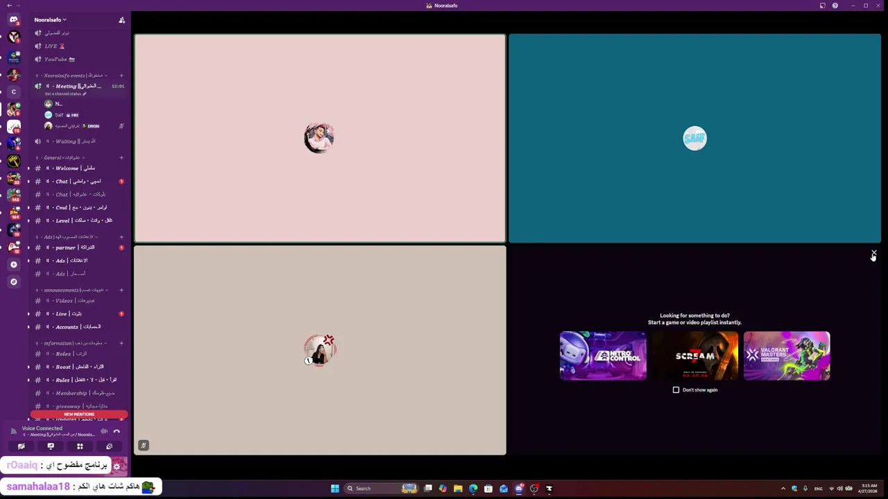Click the NEW MENTIONS red bar
Viewport: 888px width, 499px height.
tap(79, 414)
